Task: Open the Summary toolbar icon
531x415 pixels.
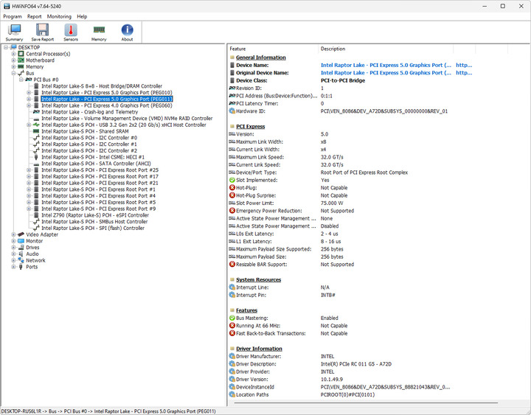Action: click(14, 32)
